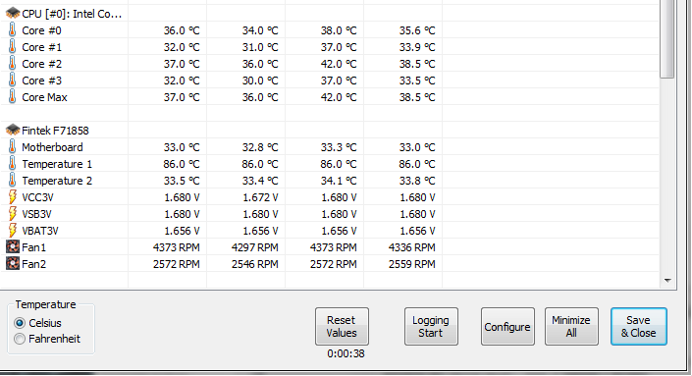Select the Temperature 1 row label
692x376 pixels.
57,164
